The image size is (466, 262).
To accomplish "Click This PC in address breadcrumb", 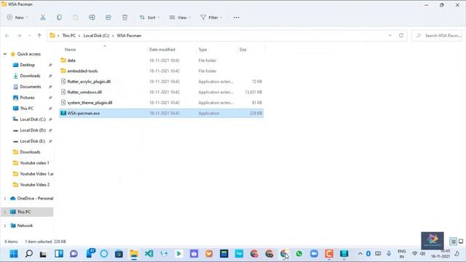I will 69,36.
